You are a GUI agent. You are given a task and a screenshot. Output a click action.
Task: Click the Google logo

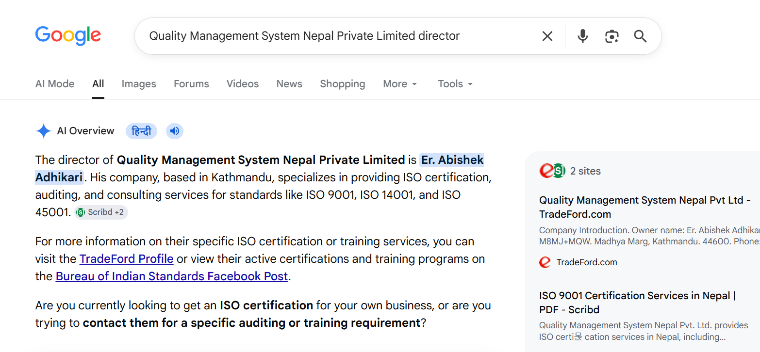pyautogui.click(x=68, y=36)
